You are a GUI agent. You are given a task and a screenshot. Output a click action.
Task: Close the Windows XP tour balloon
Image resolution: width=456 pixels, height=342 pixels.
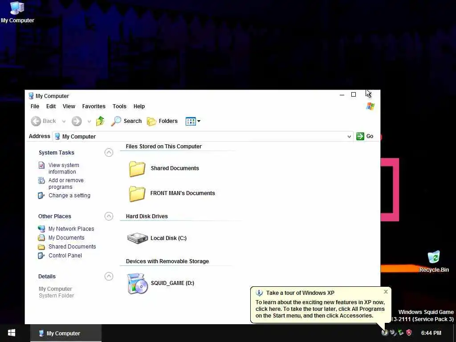pos(386,292)
